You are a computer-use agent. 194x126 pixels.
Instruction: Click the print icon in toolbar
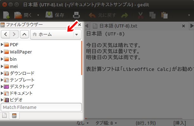tap(76, 15)
